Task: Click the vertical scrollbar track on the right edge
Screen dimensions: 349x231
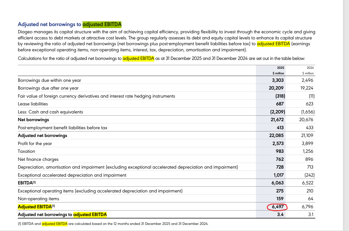Action: coord(346,111)
